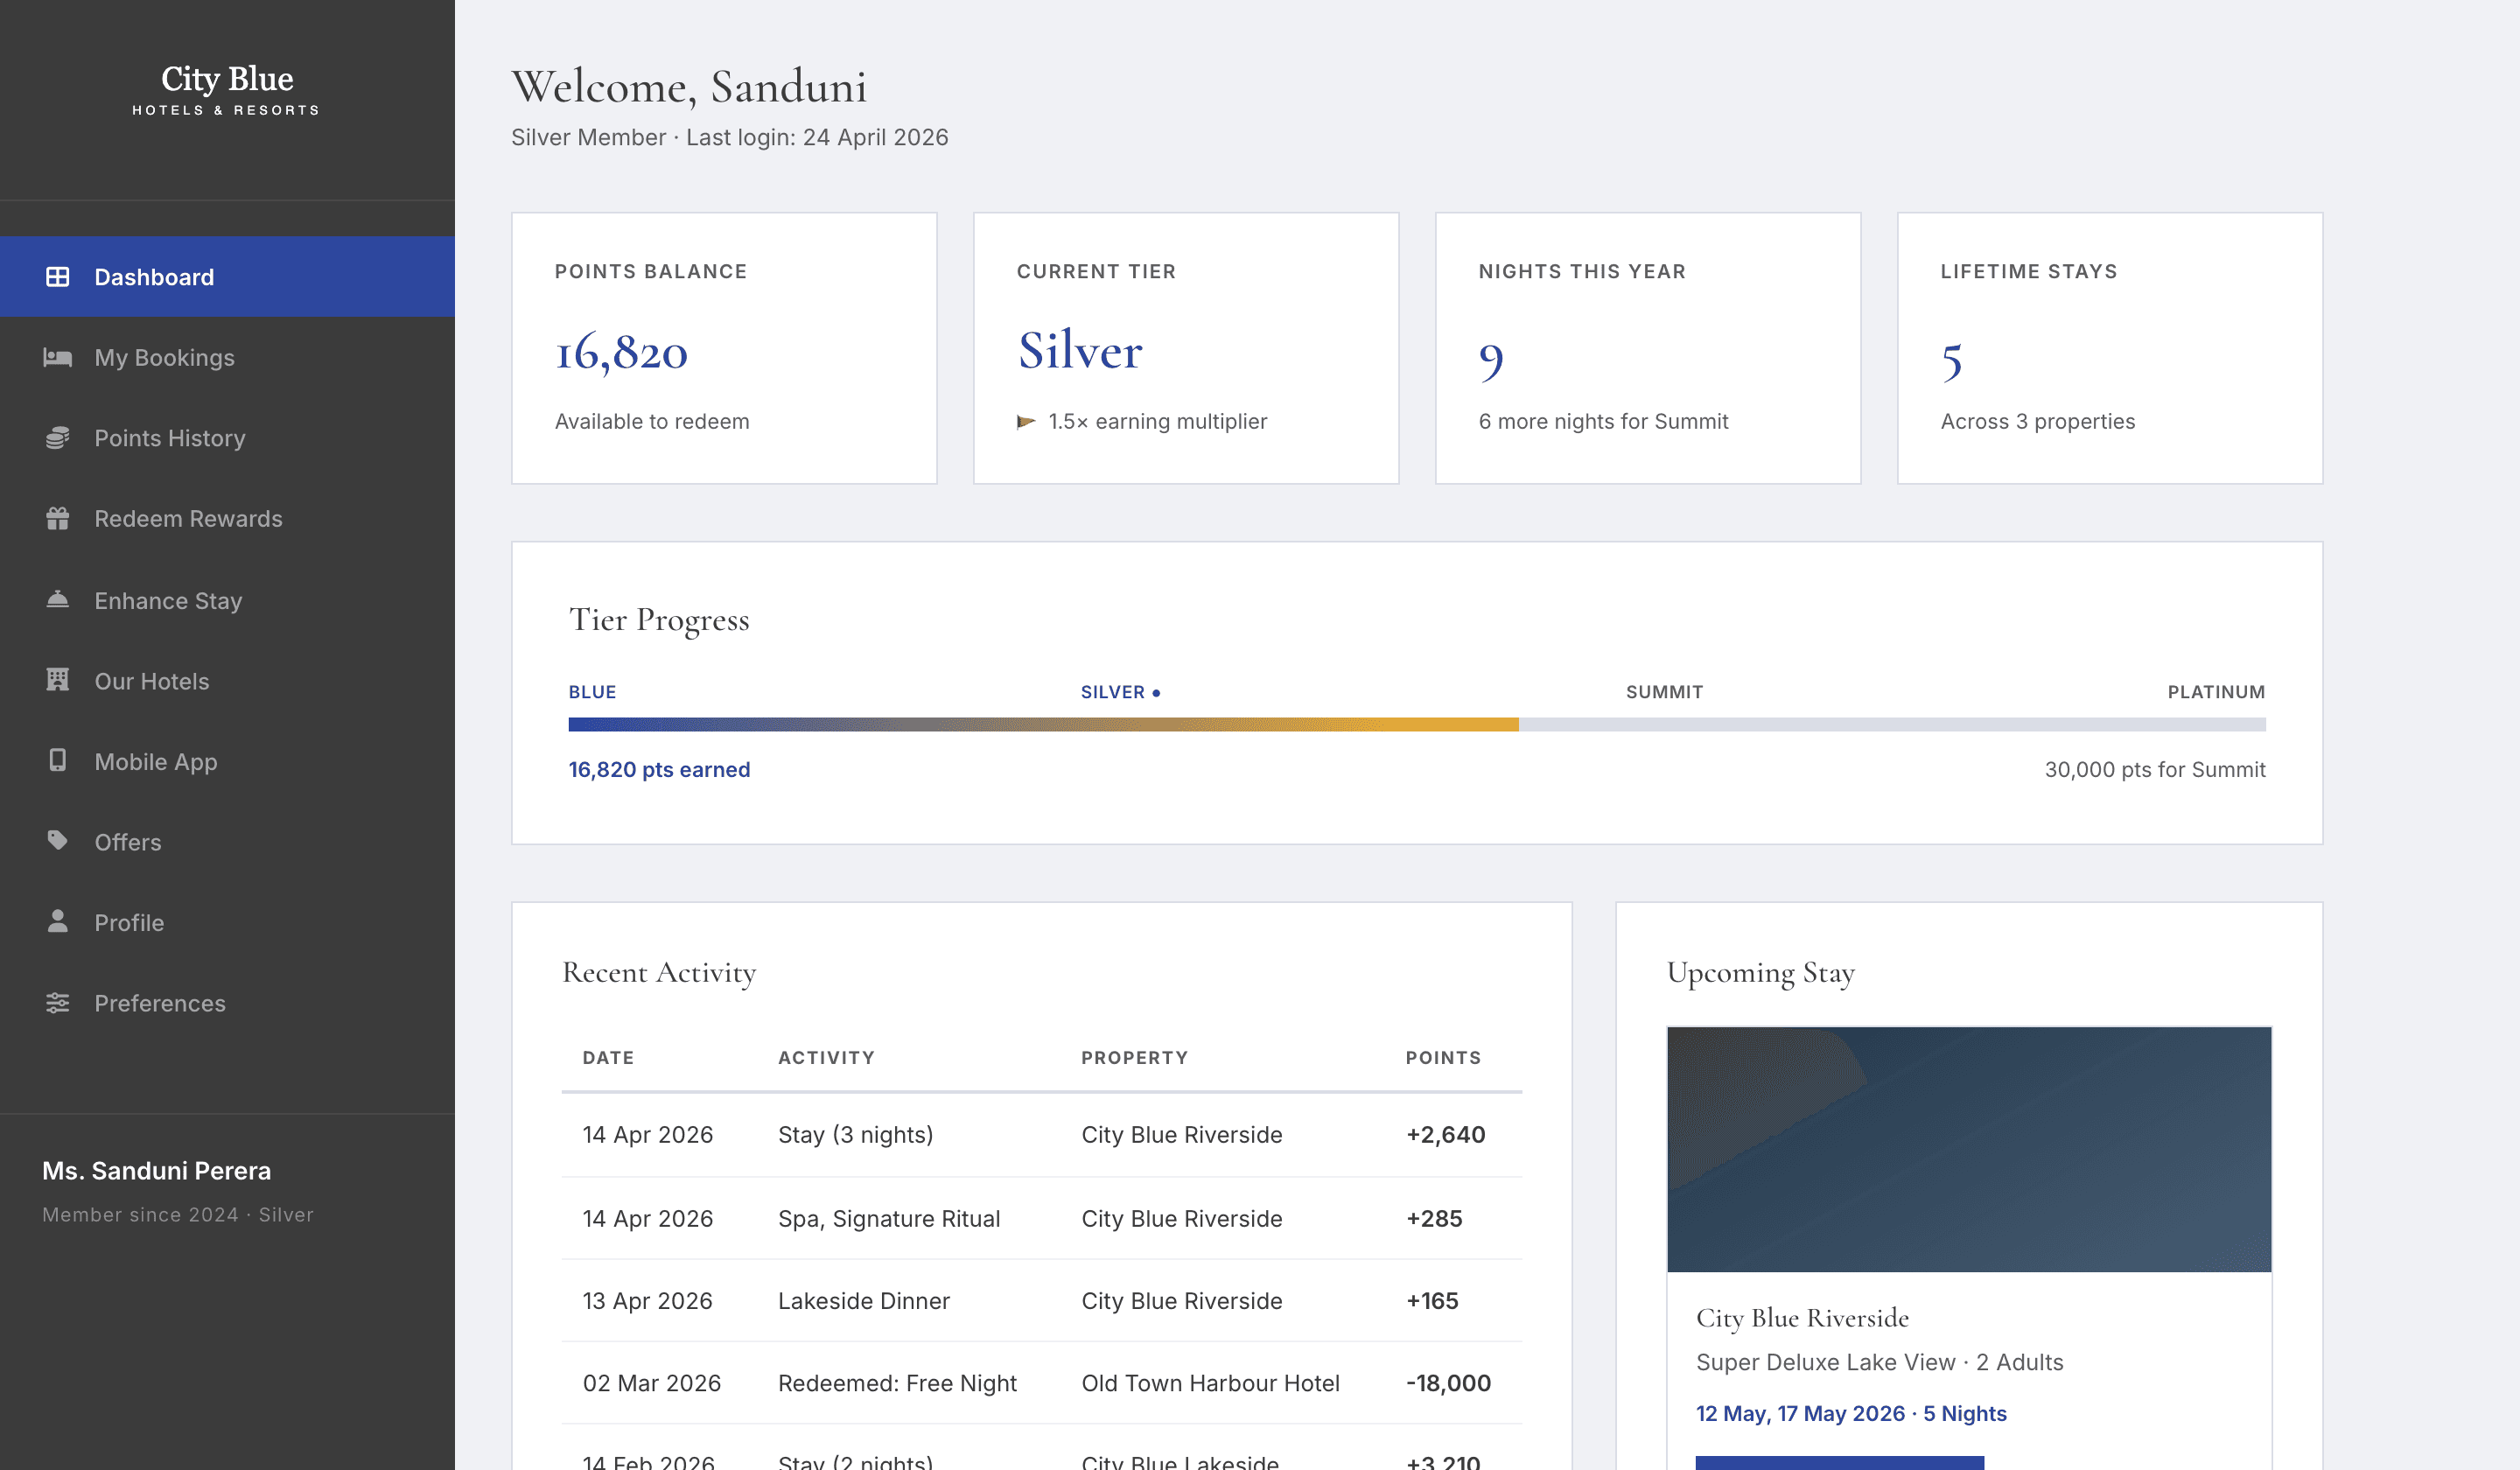Click the +165 points value
The width and height of the screenshot is (2520, 1470).
(1432, 1301)
